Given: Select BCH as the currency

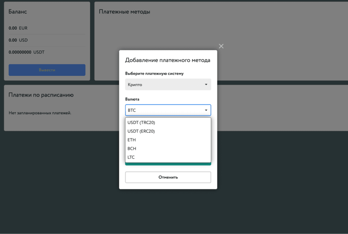Looking at the screenshot, I should coord(132,149).
